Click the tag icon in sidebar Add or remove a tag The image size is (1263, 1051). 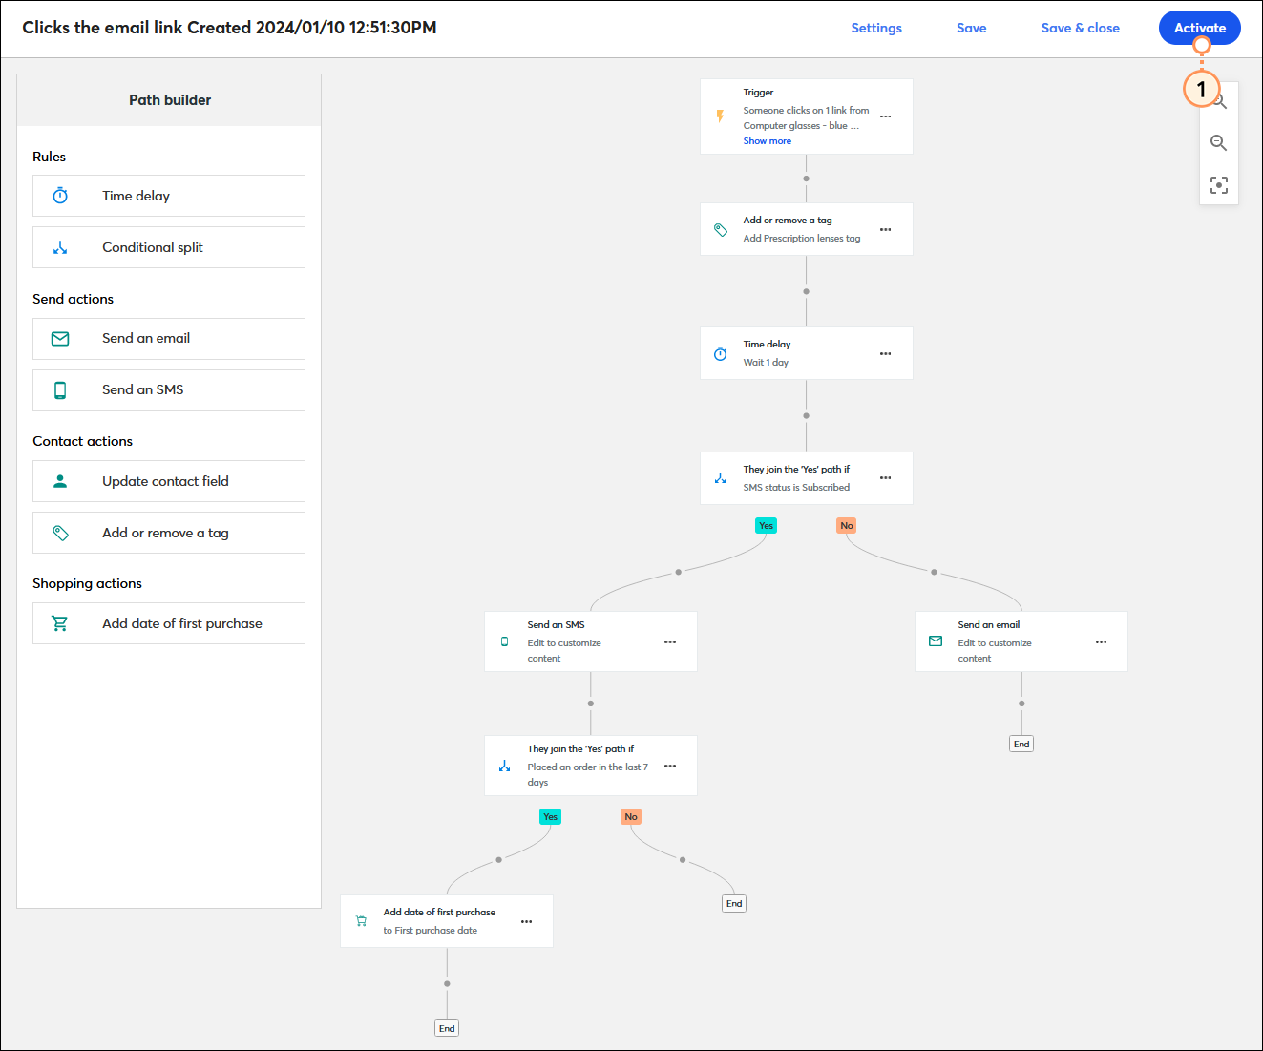60,533
